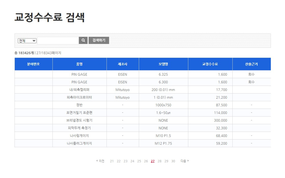The image size is (285, 178).
Task: Click the 산출근거 column header
Action: (252, 64)
